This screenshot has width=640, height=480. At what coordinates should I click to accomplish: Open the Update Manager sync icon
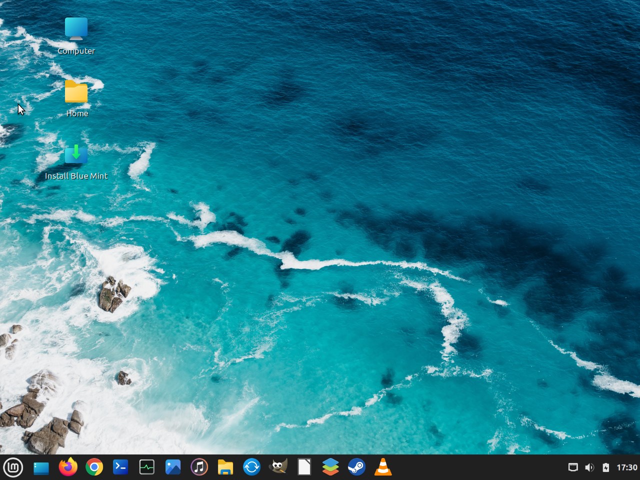pyautogui.click(x=251, y=467)
